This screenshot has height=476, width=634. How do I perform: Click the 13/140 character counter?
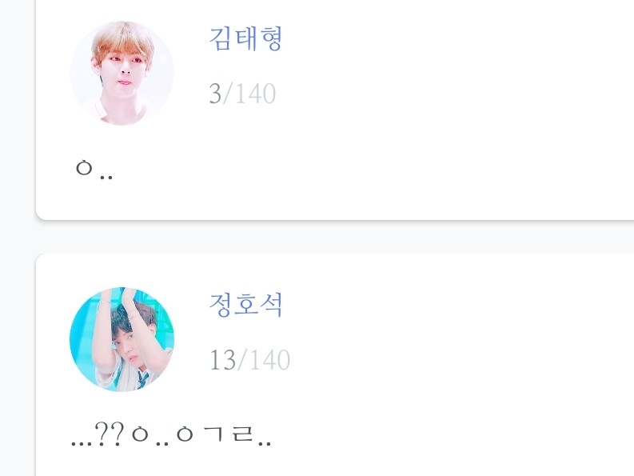point(249,359)
